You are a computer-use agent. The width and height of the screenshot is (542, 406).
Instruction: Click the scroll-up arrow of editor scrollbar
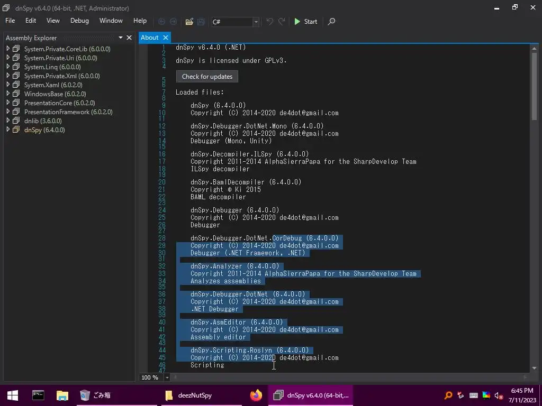[534, 48]
